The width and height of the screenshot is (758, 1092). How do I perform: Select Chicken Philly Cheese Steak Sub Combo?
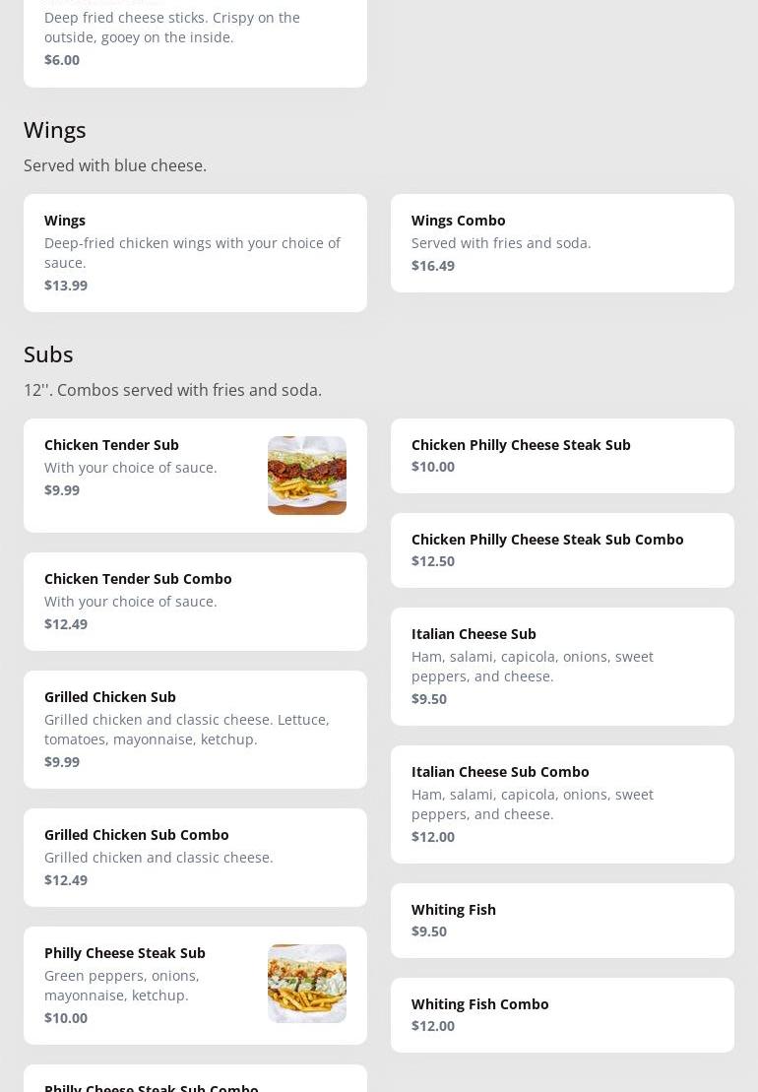[x=562, y=550]
